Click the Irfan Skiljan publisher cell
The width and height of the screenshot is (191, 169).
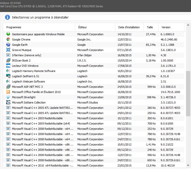click(x=84, y=55)
